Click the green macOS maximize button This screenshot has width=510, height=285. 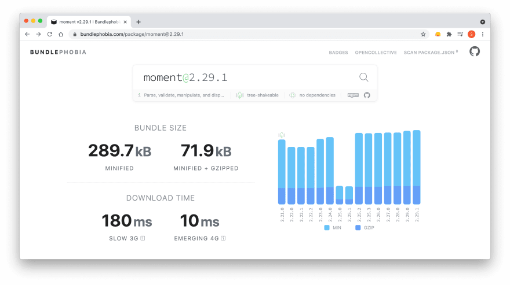coord(40,21)
